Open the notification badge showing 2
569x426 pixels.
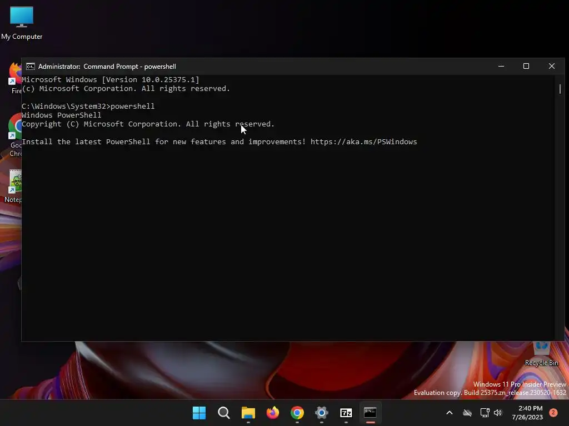click(x=553, y=413)
